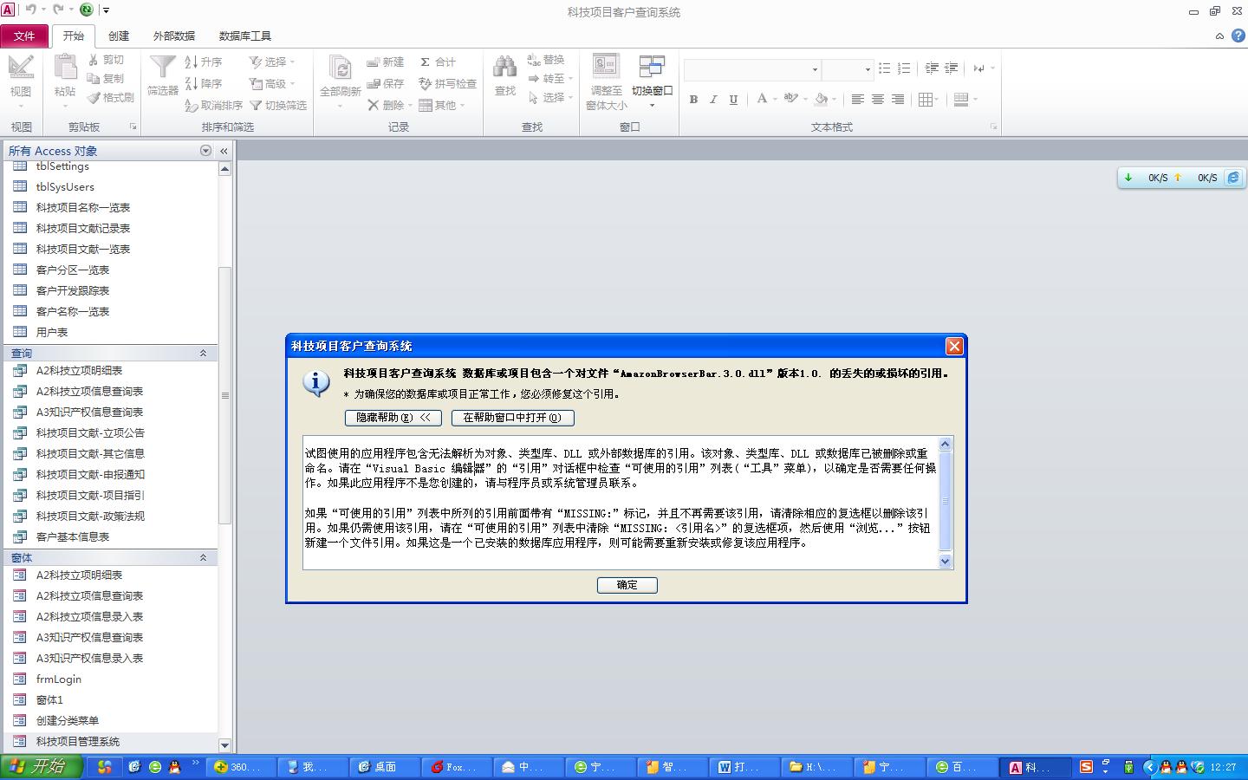Screen dimensions: 1248x780
Task: Click the increase indent icon
Action: click(x=952, y=68)
